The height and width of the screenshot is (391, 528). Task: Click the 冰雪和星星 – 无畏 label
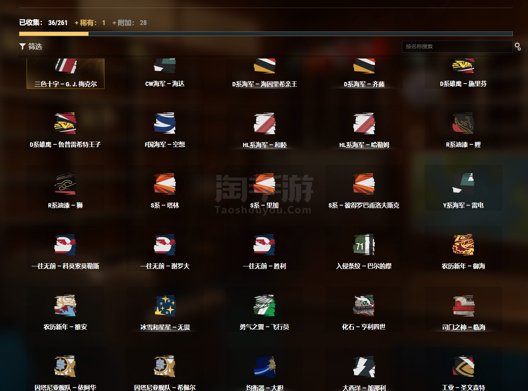pos(165,327)
